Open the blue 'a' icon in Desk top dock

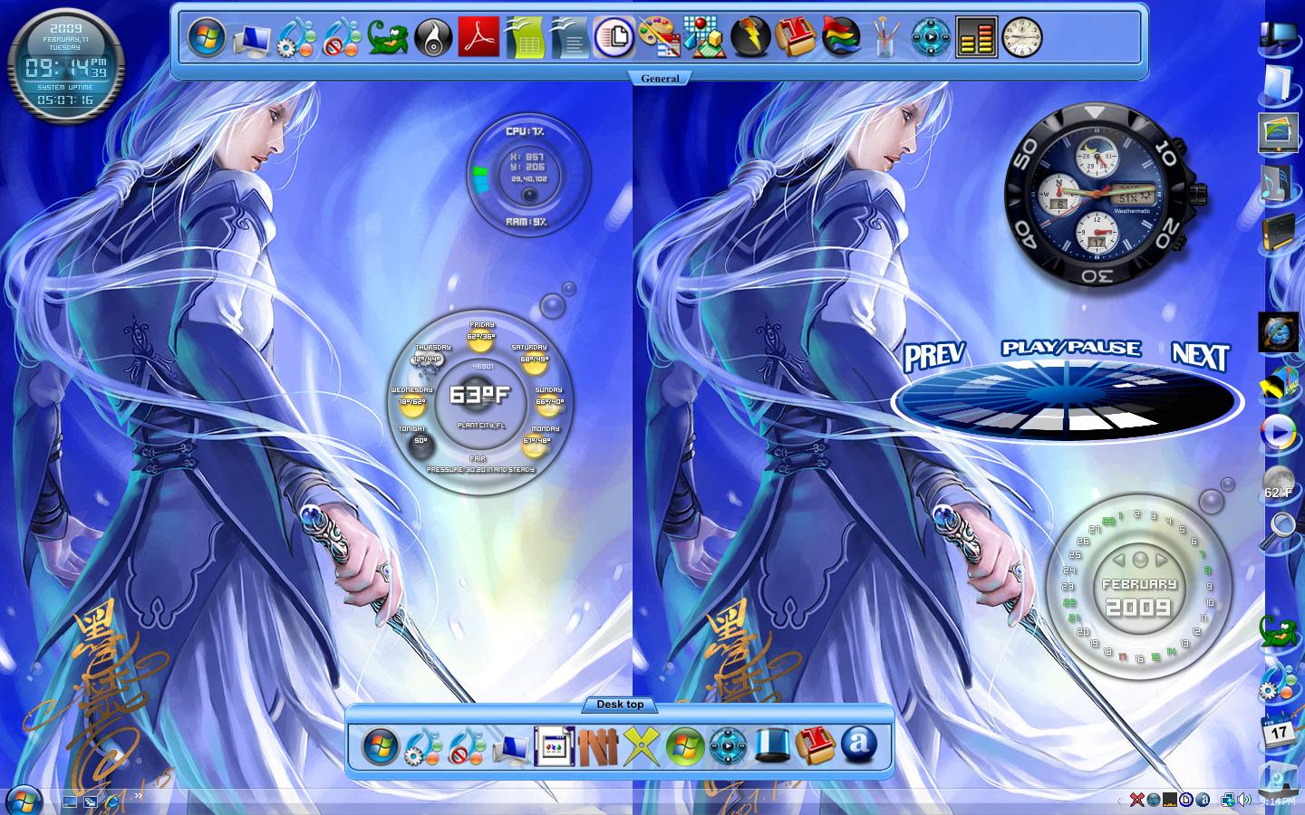(x=858, y=745)
